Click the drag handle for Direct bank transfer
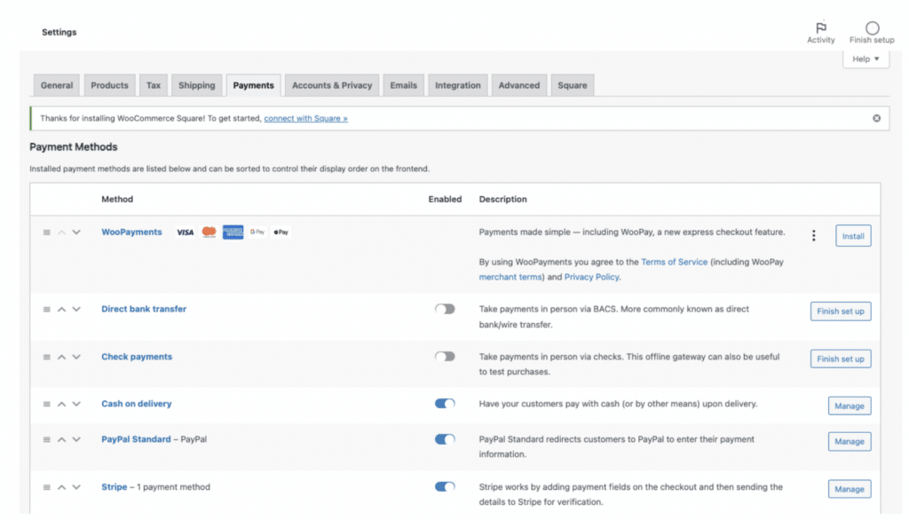This screenshot has width=909, height=520. (45, 309)
